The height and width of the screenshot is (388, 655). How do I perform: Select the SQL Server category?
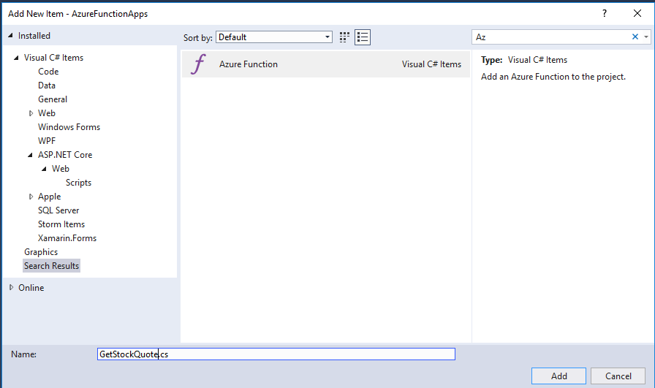58,210
